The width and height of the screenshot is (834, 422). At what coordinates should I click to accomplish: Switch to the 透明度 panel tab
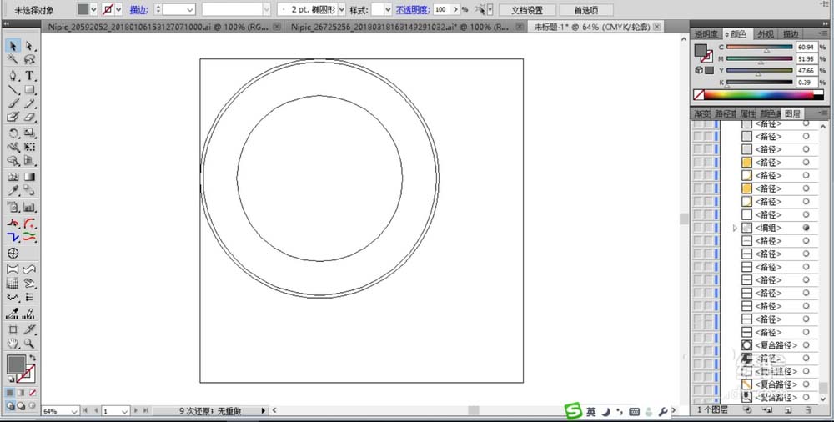[x=706, y=34]
